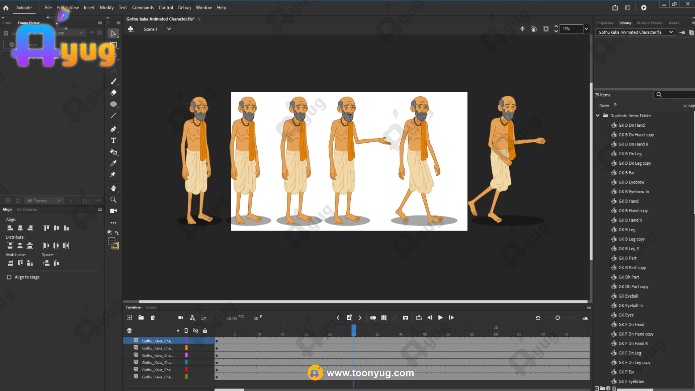Toggle Onion Skin in timeline
This screenshot has height=391, width=695.
[x=373, y=318]
